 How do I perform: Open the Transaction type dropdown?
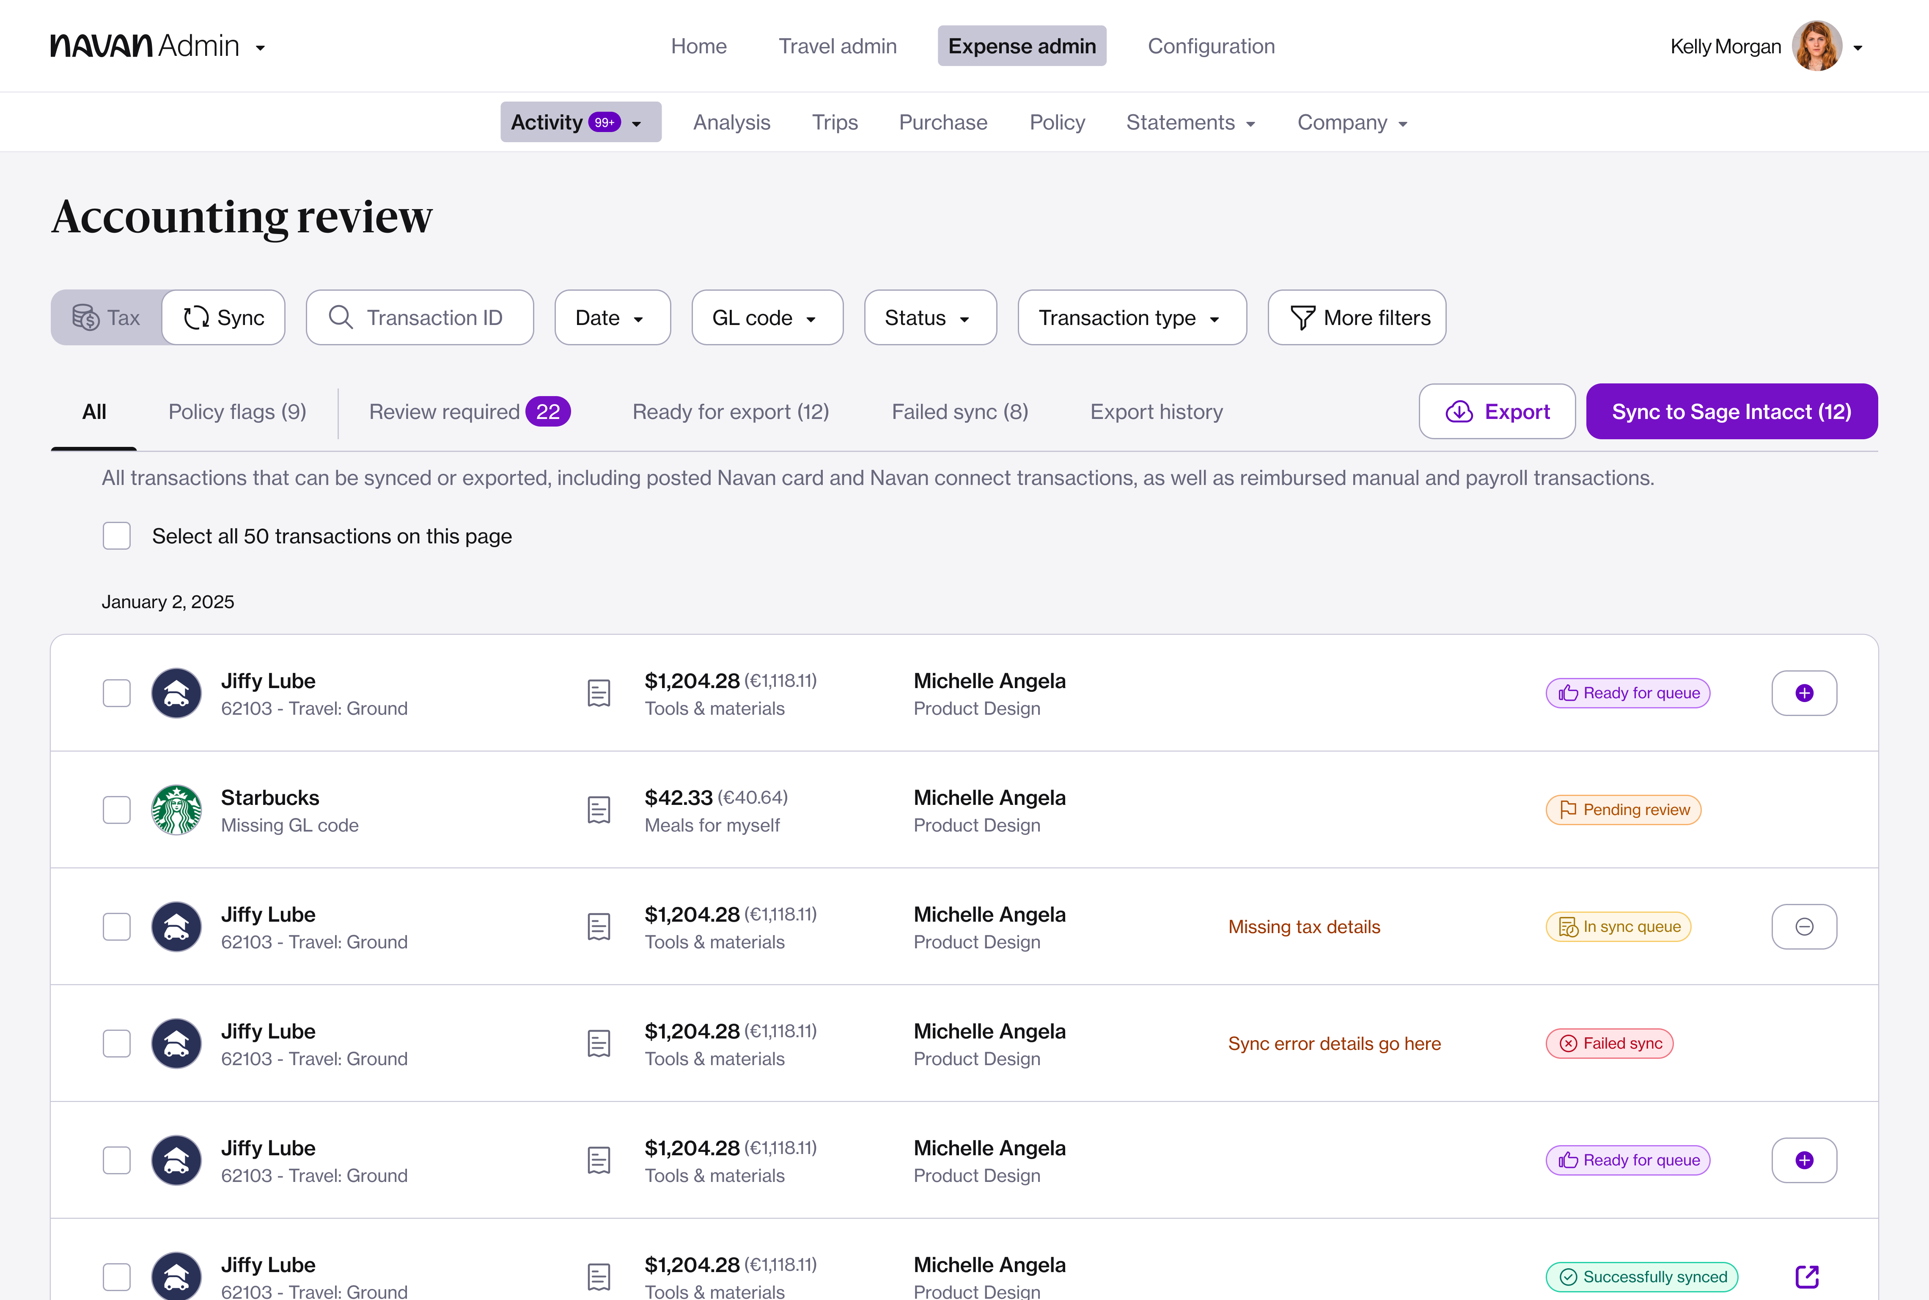coord(1131,317)
